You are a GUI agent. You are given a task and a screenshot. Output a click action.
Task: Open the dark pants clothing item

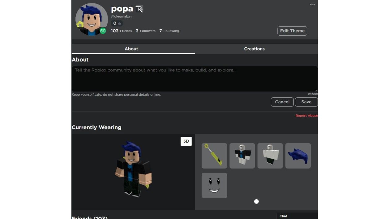click(270, 156)
